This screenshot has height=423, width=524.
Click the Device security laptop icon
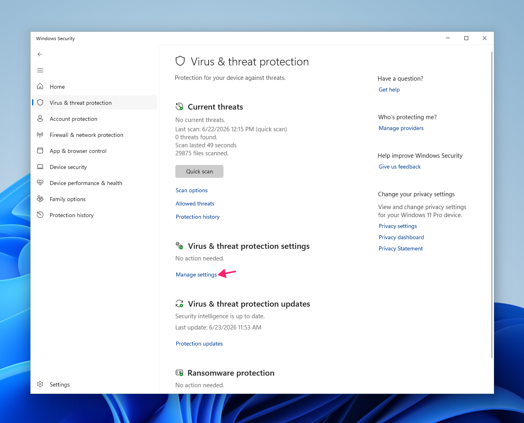pyautogui.click(x=40, y=167)
